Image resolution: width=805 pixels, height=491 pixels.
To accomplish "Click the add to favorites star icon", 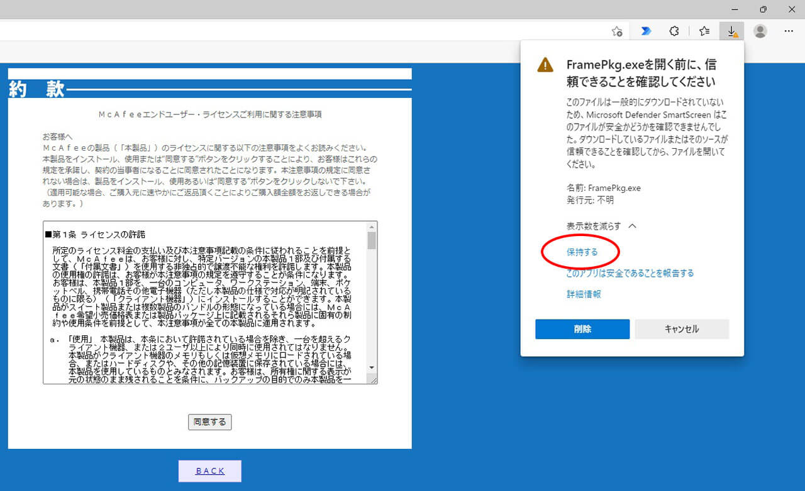I will [x=617, y=31].
